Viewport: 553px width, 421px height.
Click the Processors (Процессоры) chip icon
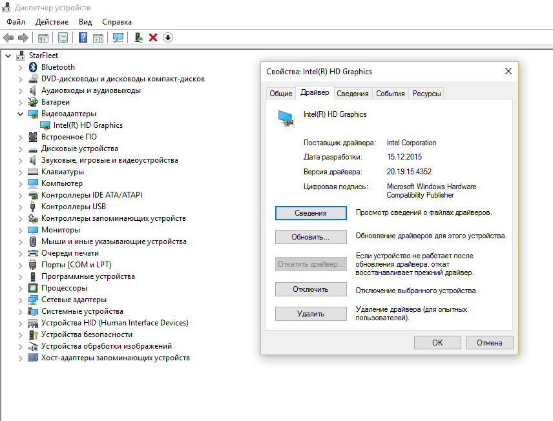33,288
